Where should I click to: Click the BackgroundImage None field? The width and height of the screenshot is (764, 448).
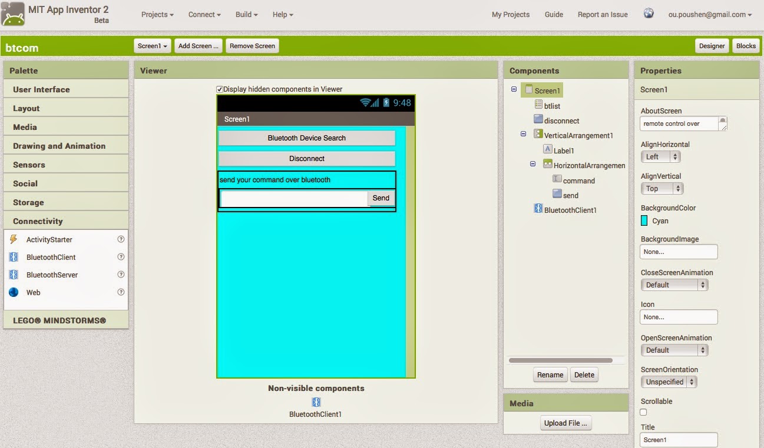click(679, 252)
